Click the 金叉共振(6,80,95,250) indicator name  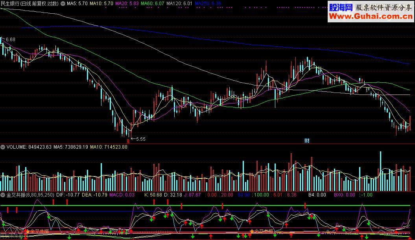30,195
